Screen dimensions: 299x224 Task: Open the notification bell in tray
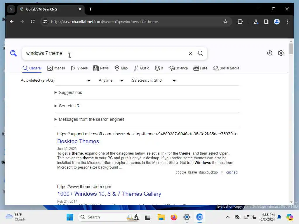tap(279, 217)
